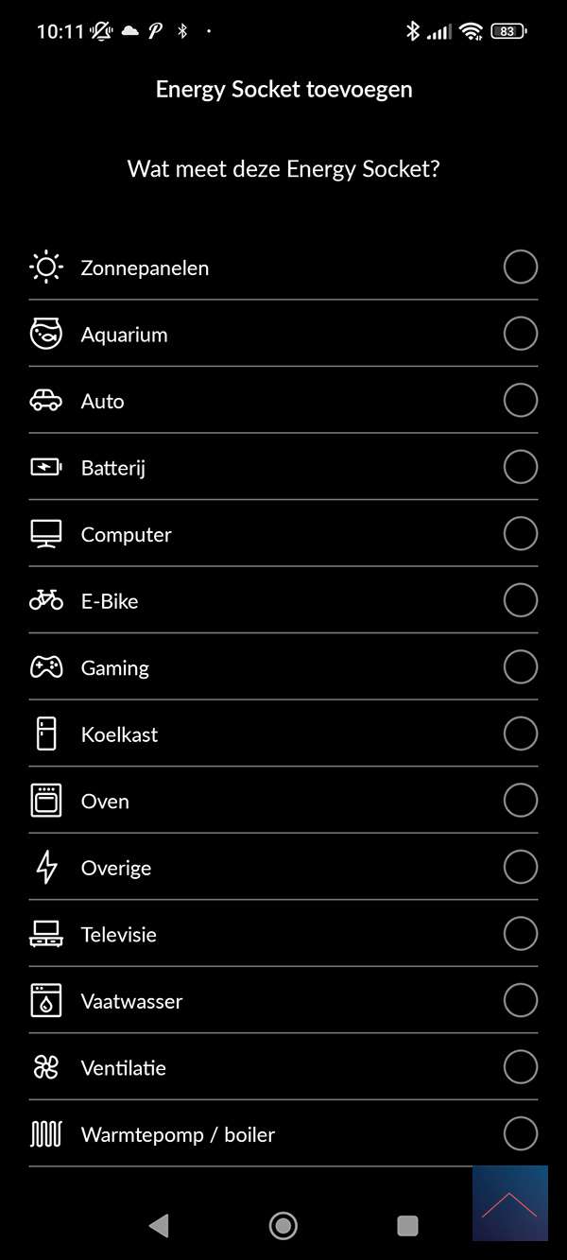This screenshot has width=567, height=1260.
Task: Select the Batterij radio button
Action: point(520,467)
